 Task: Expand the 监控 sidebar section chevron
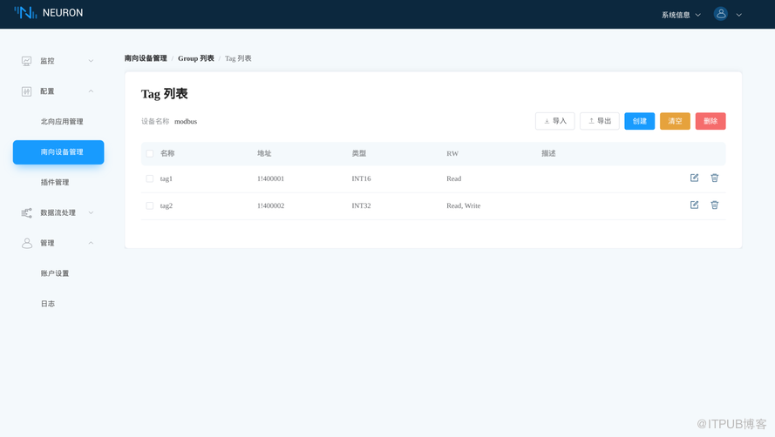click(91, 61)
